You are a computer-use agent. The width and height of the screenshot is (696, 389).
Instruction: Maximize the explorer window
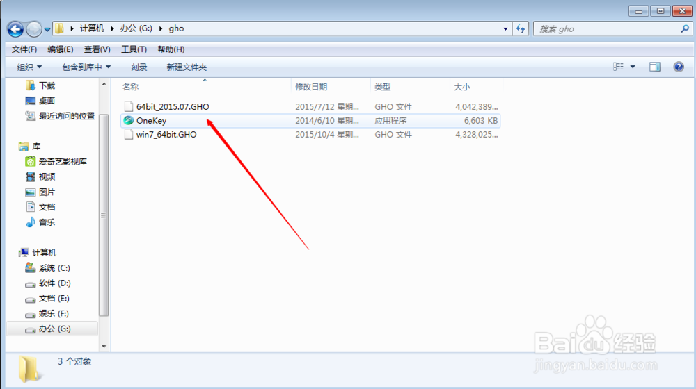661,11
